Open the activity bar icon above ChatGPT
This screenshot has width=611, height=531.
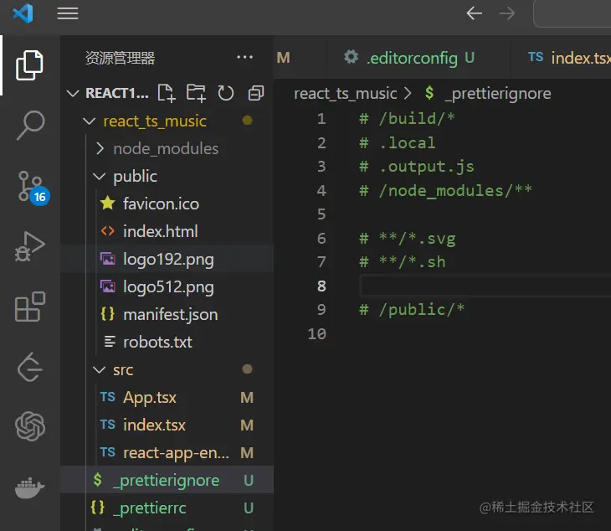pos(30,367)
